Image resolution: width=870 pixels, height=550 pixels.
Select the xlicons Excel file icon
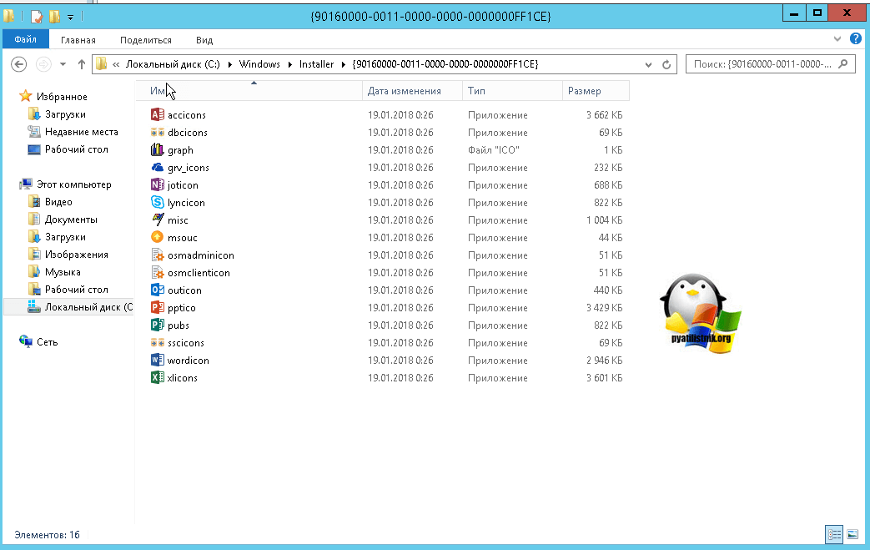point(157,378)
